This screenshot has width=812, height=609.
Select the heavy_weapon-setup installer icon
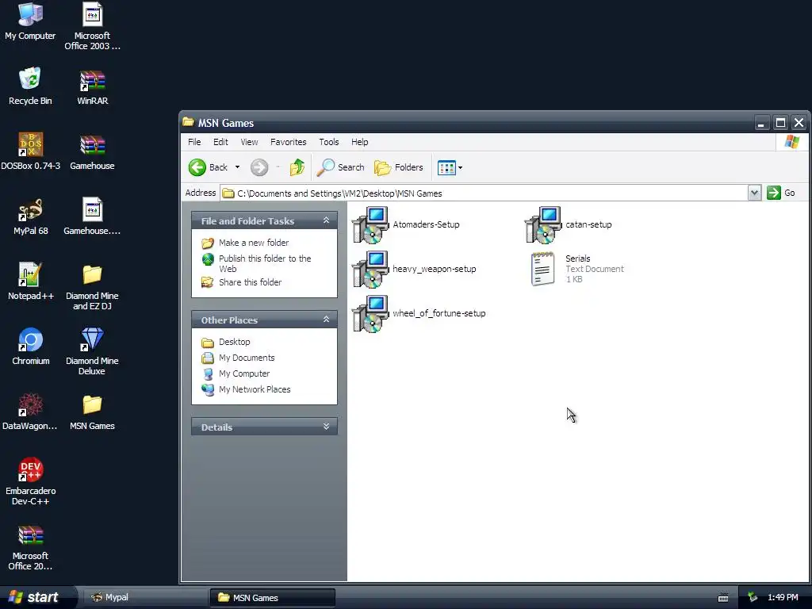[370, 270]
